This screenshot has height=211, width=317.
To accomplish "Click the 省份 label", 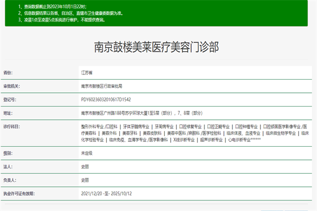I will [8, 73].
